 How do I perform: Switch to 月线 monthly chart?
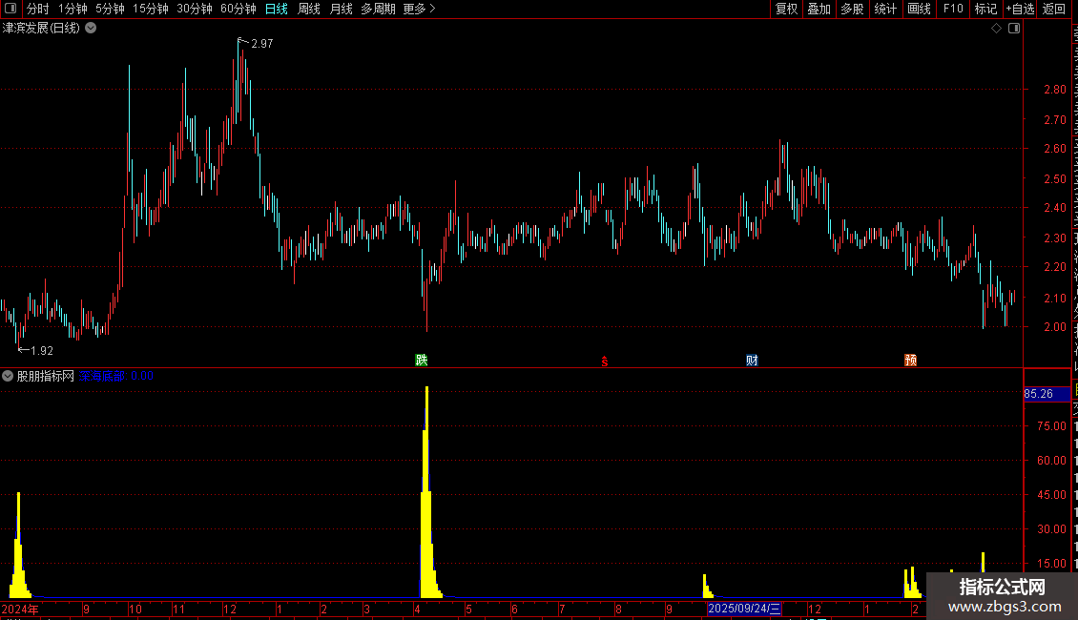pyautogui.click(x=341, y=9)
